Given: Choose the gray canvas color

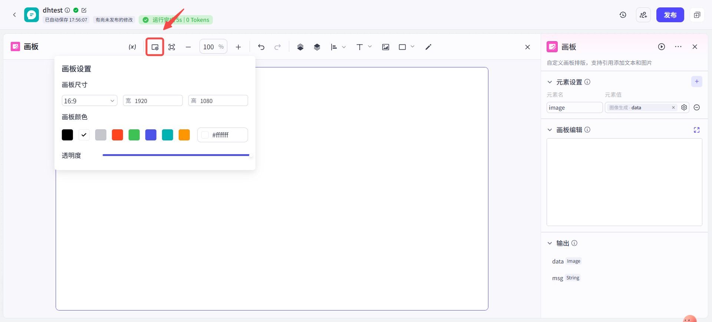Looking at the screenshot, I should 101,135.
